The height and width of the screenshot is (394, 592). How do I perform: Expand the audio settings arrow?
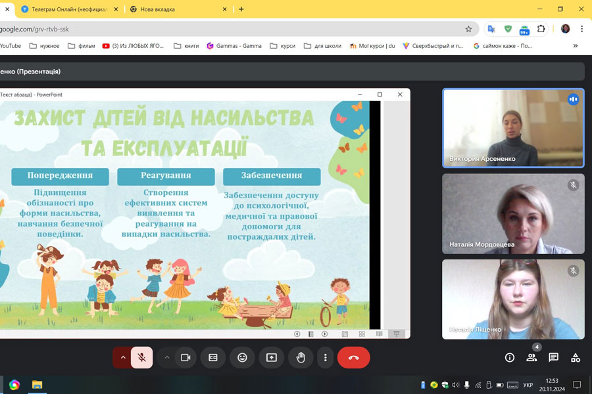(122, 357)
